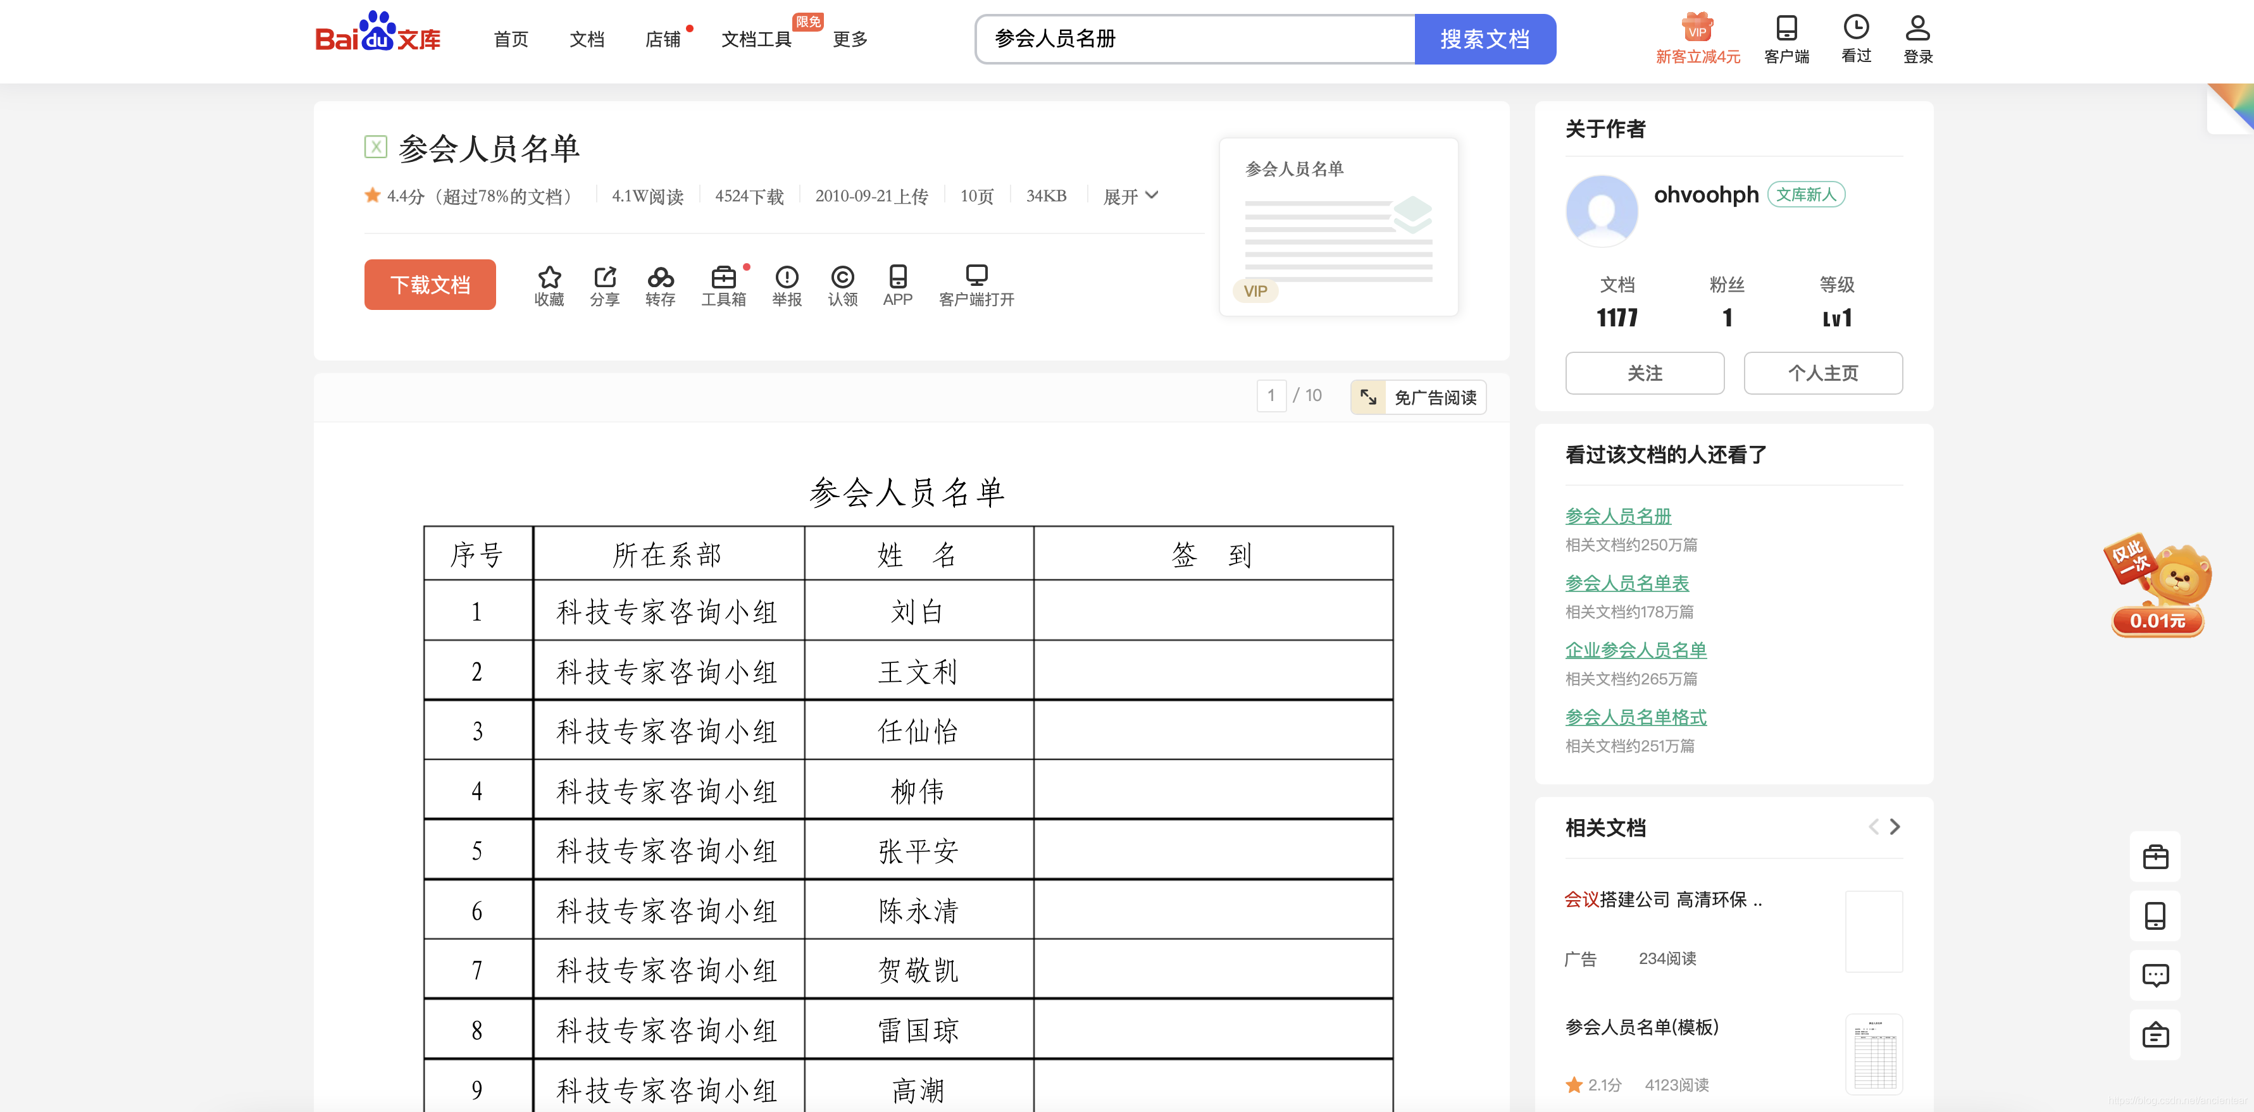Click the floating clipboard sidebar icon at bottom
The width and height of the screenshot is (2254, 1112).
(2155, 1035)
